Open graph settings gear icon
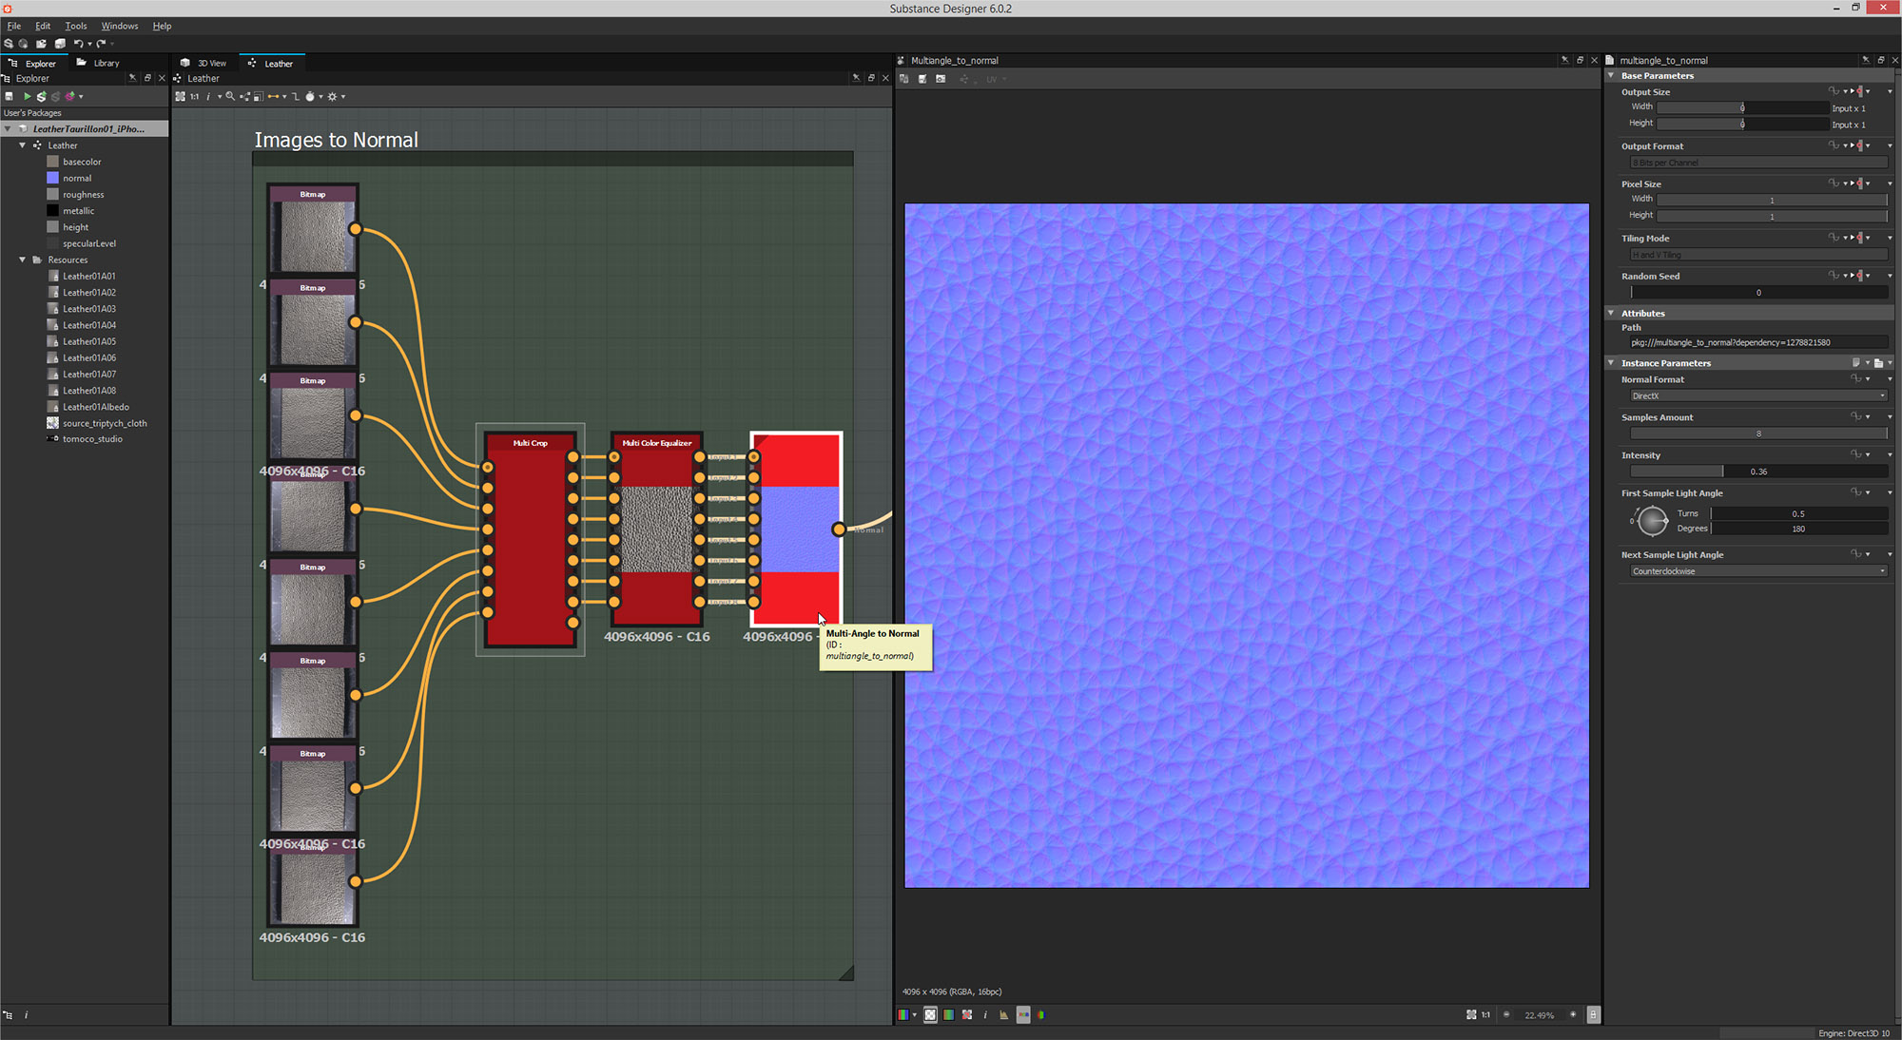This screenshot has height=1040, width=1902. pyautogui.click(x=332, y=96)
